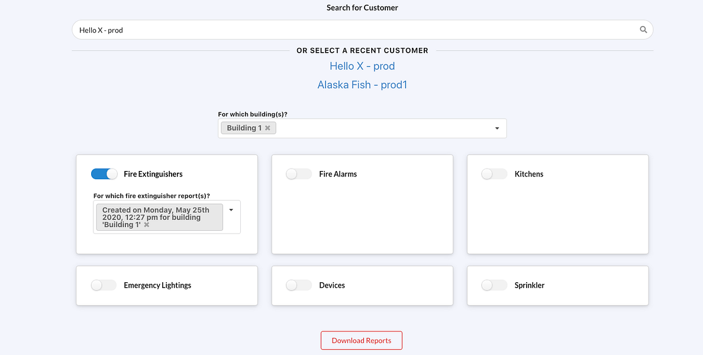Enable the Fire Alarms toggle

coord(299,174)
